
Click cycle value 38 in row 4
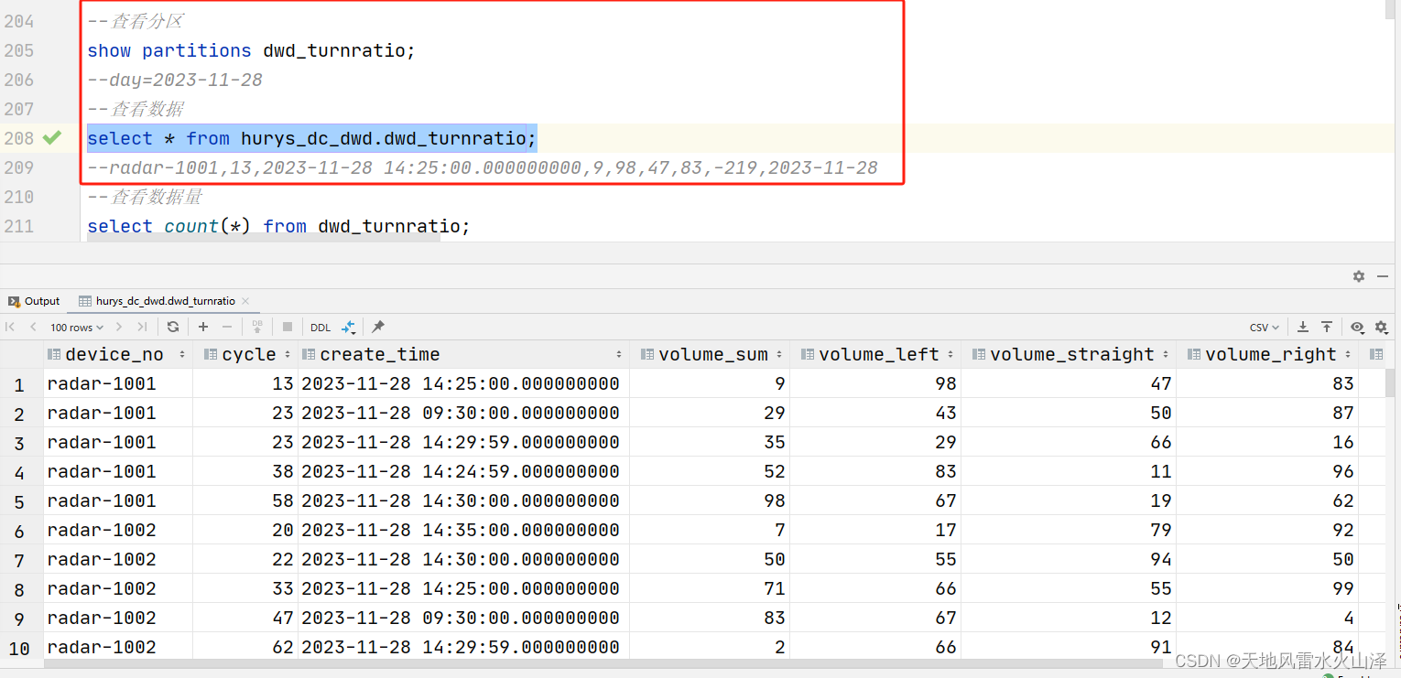coord(245,472)
